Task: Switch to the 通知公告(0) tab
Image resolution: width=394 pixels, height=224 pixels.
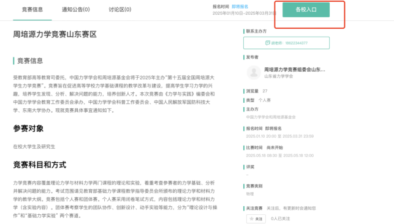Action: coord(76,10)
